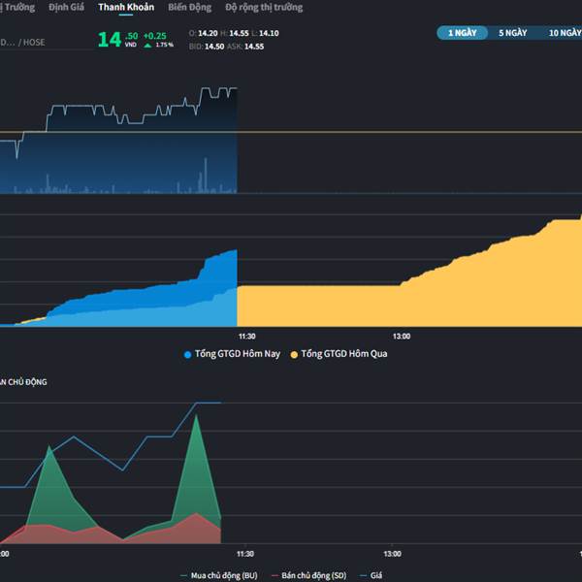This screenshot has height=582, width=582.
Task: Select the 1 NGÀY range button
Action: [462, 33]
